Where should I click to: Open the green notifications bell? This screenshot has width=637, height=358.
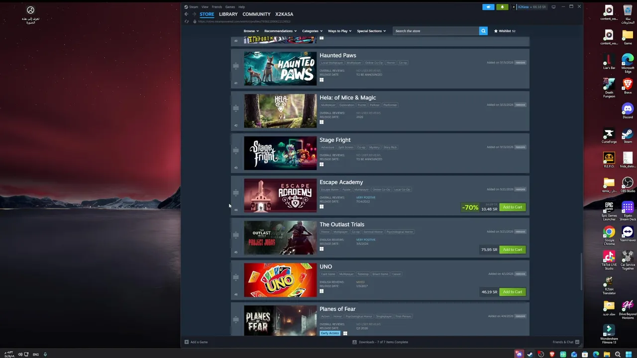pyautogui.click(x=502, y=7)
